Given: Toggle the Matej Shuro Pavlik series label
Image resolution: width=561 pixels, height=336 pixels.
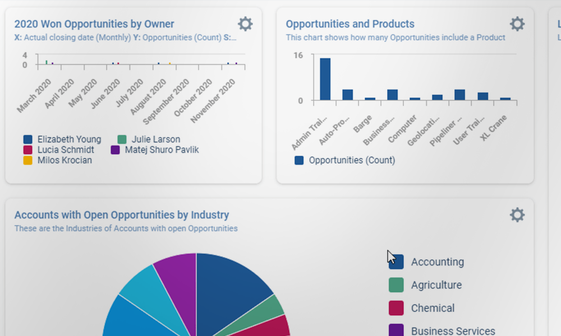Looking at the screenshot, I should [x=162, y=150].
